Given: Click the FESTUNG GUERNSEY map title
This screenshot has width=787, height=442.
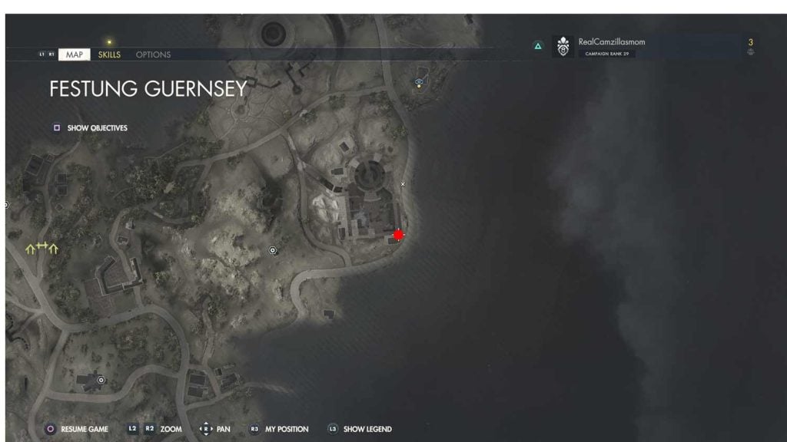Looking at the screenshot, I should (x=148, y=89).
